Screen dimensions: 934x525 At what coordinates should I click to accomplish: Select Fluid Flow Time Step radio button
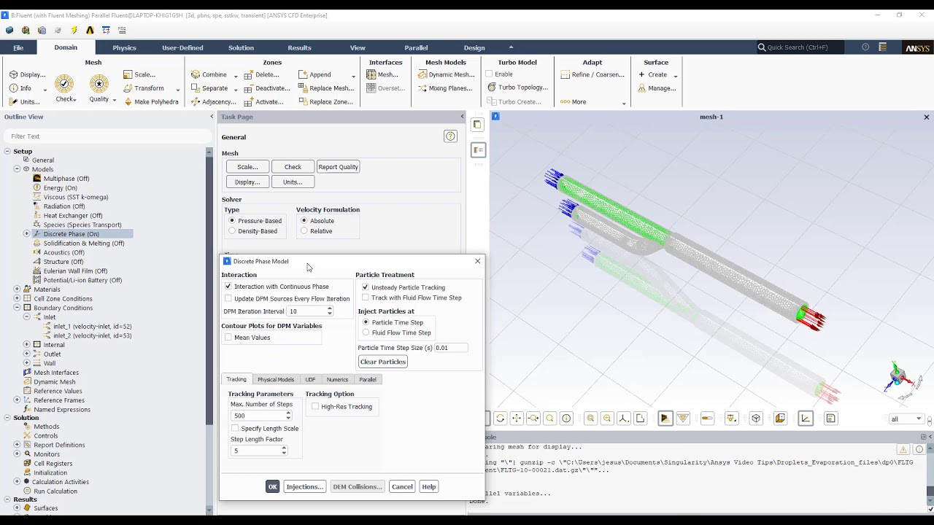point(366,332)
